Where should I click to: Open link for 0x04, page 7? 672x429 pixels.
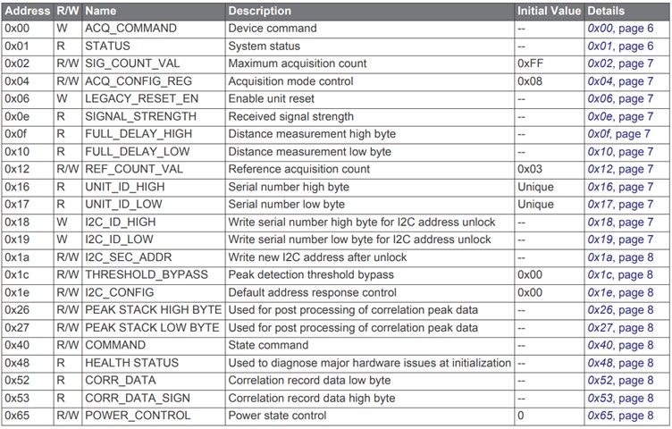pos(620,81)
